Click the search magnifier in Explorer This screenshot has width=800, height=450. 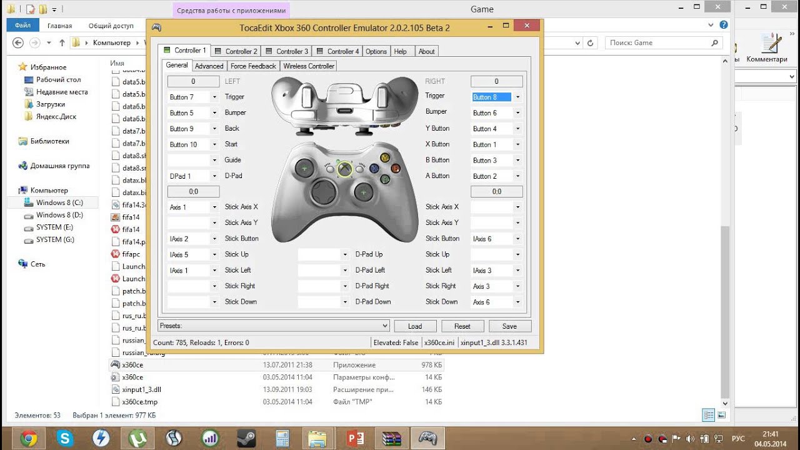715,42
